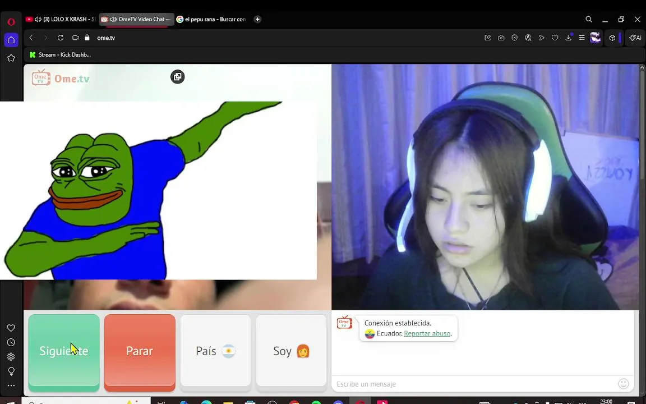Switch to the LOLO X KRASH YouTube tab

coord(60,20)
